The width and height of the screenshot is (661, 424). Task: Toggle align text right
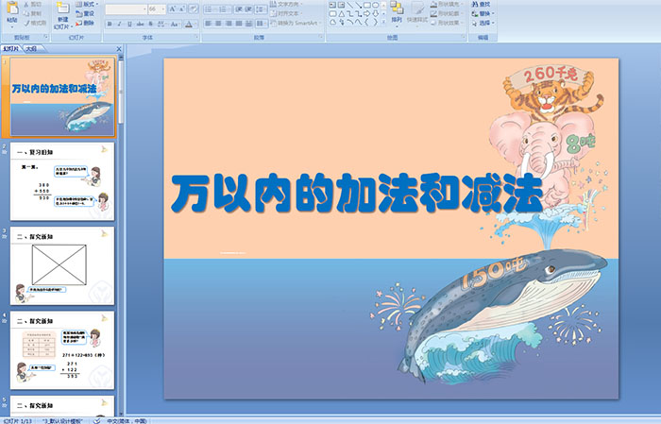click(229, 24)
